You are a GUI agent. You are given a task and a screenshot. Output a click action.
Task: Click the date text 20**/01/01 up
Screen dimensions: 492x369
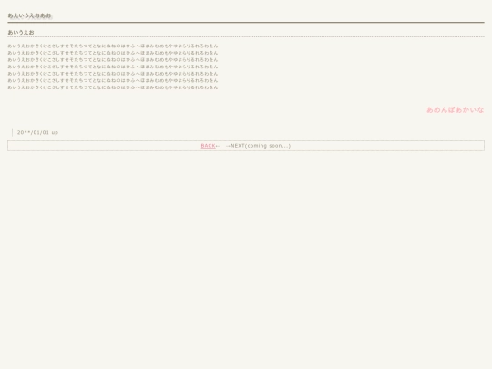[37, 132]
